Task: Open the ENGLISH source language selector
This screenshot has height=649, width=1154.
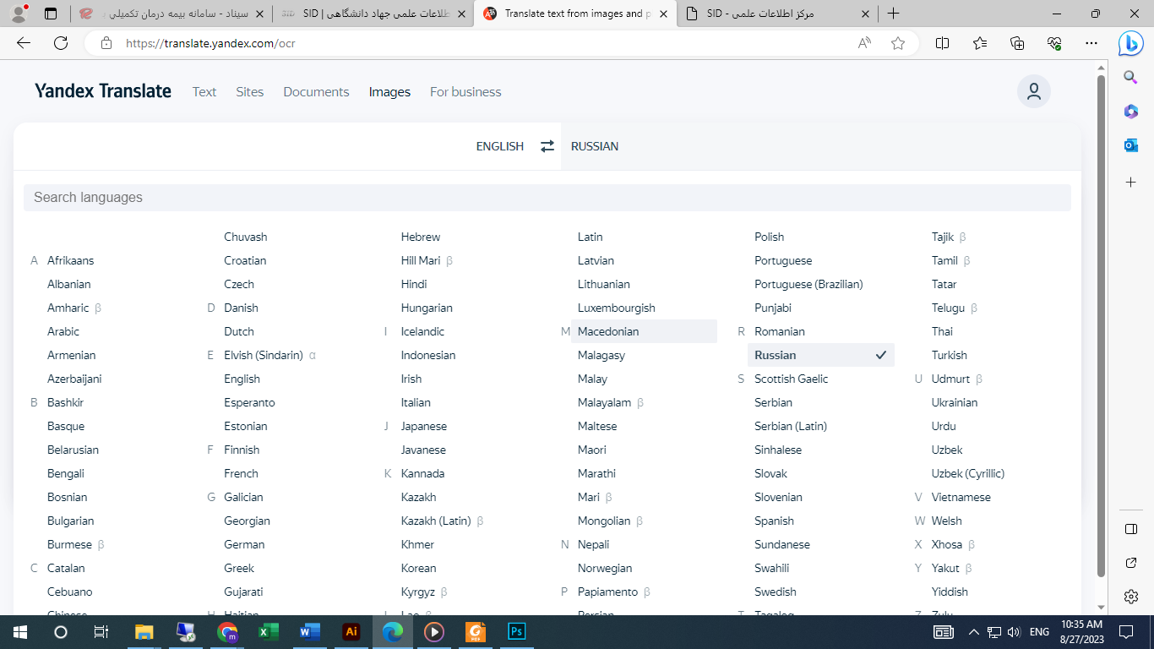Action: (x=500, y=146)
